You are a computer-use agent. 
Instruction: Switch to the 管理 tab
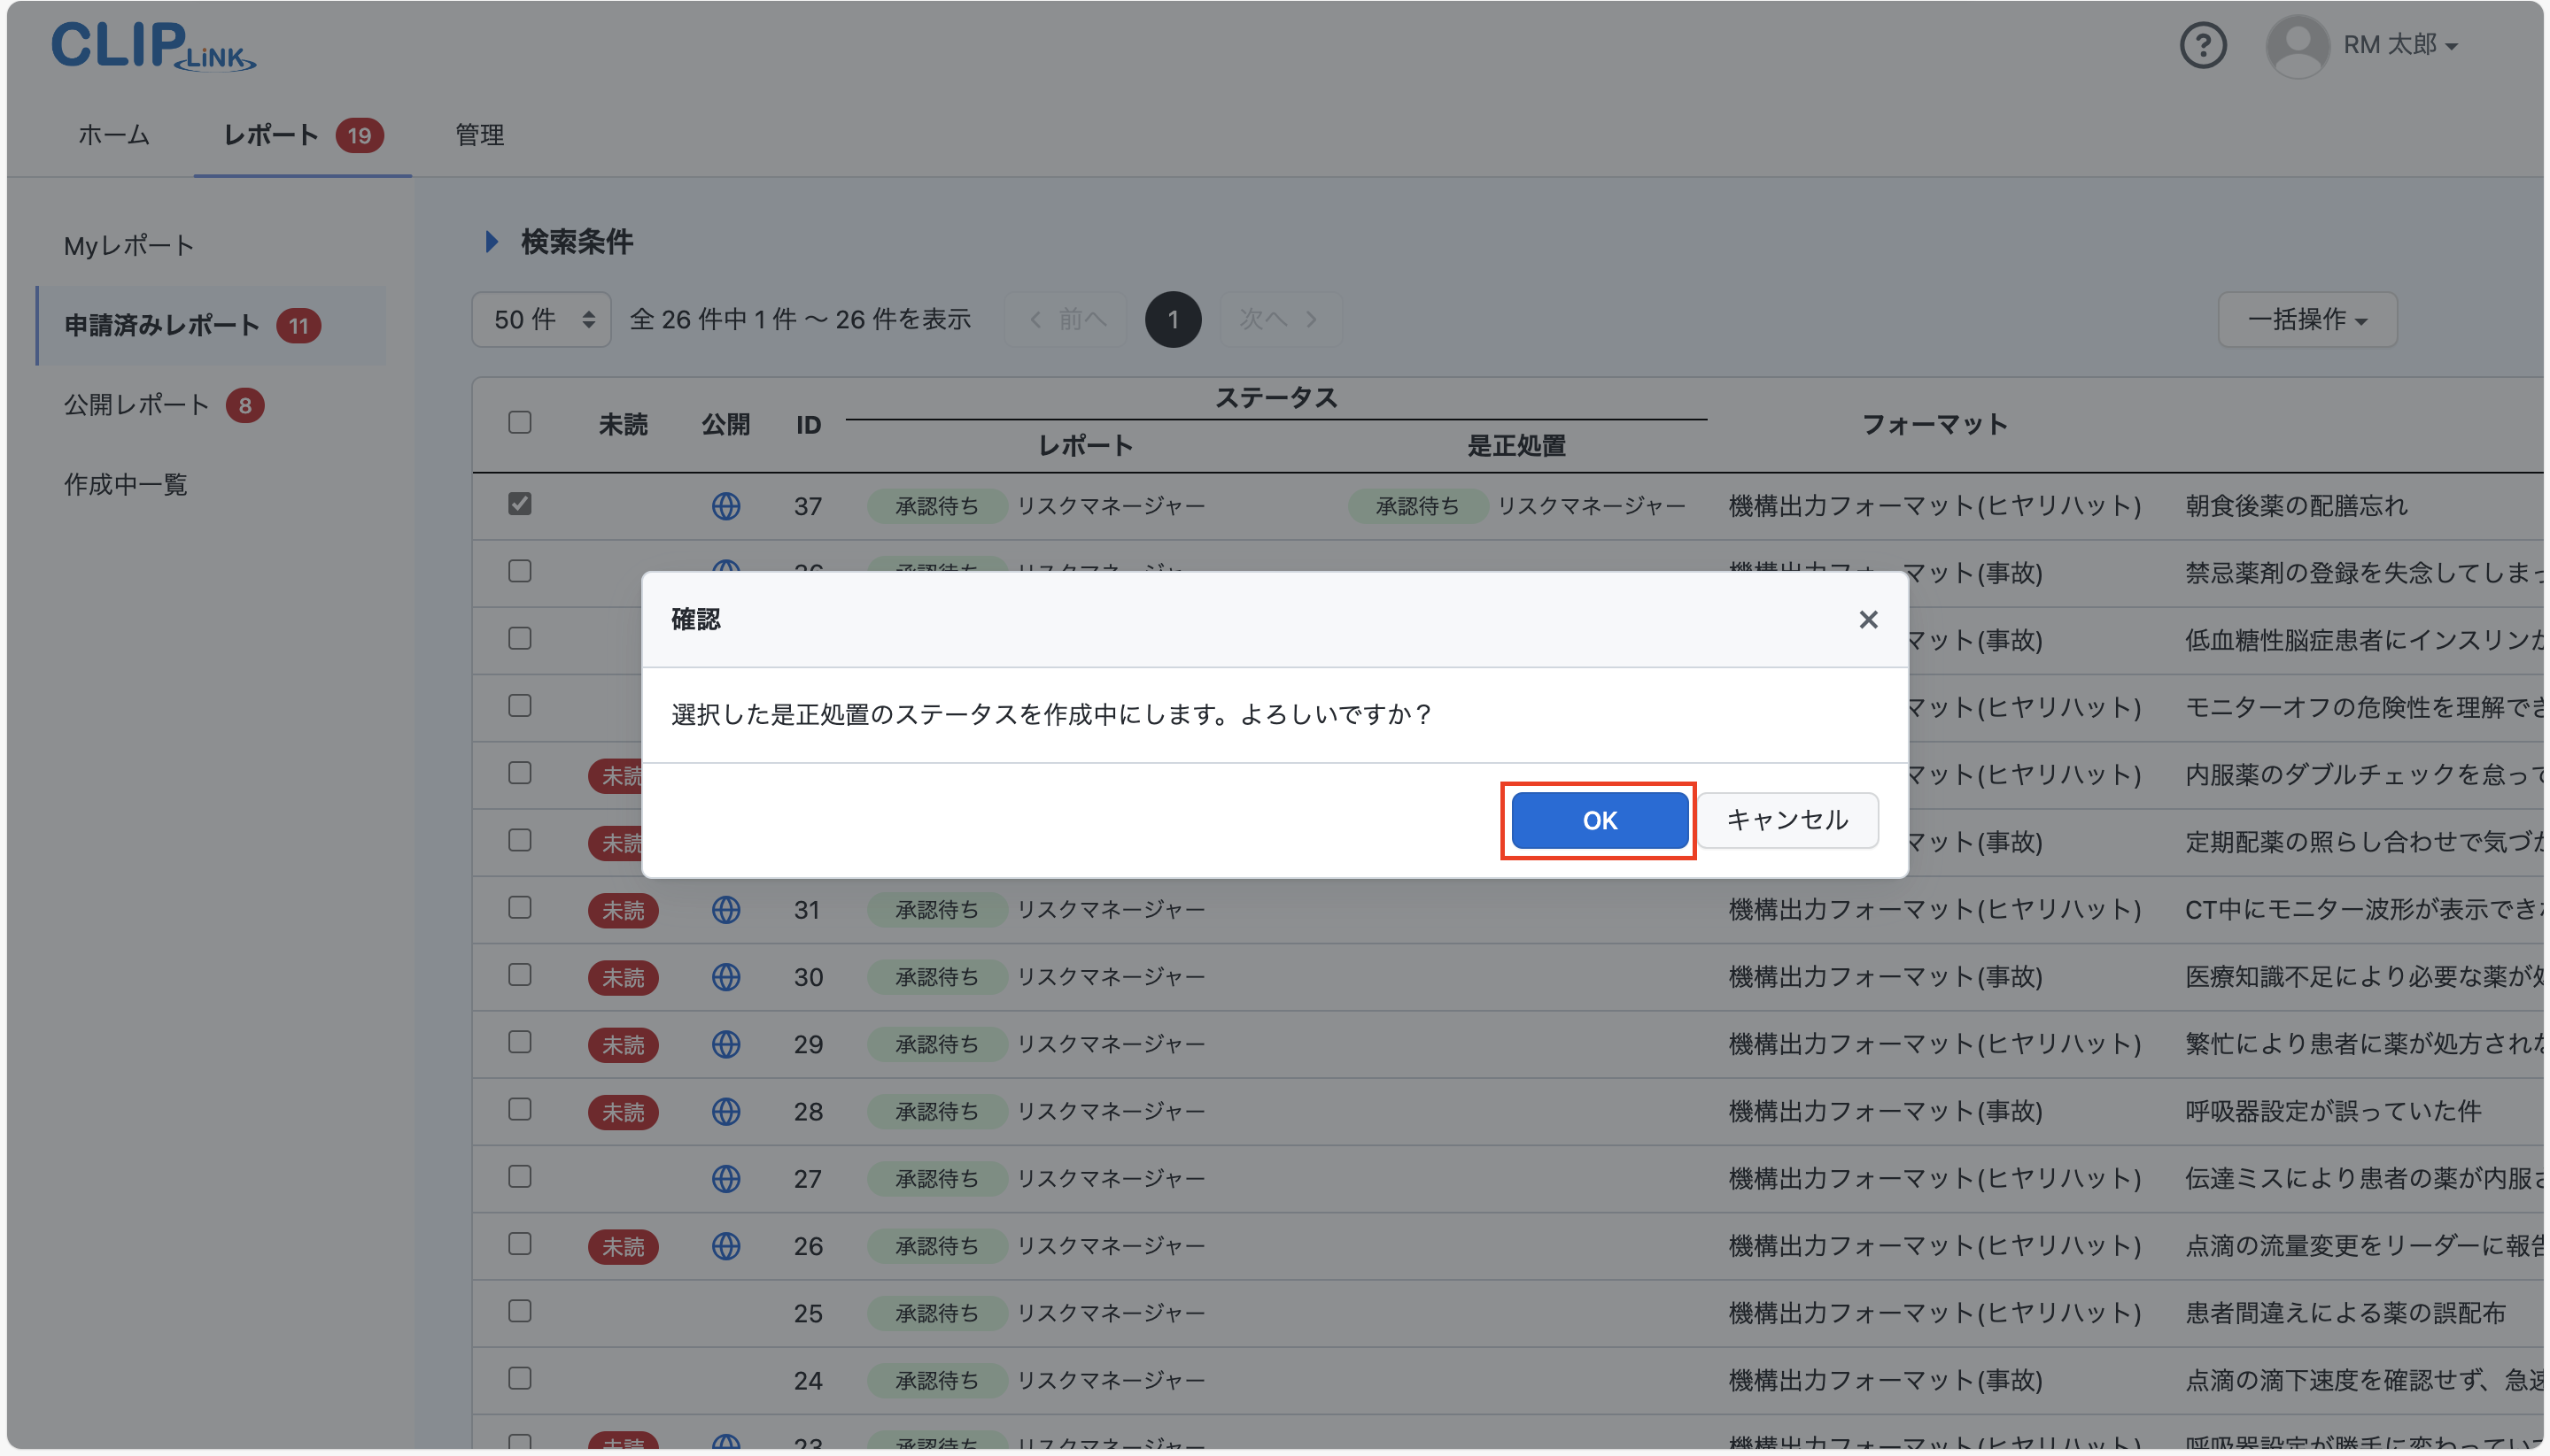(x=478, y=135)
